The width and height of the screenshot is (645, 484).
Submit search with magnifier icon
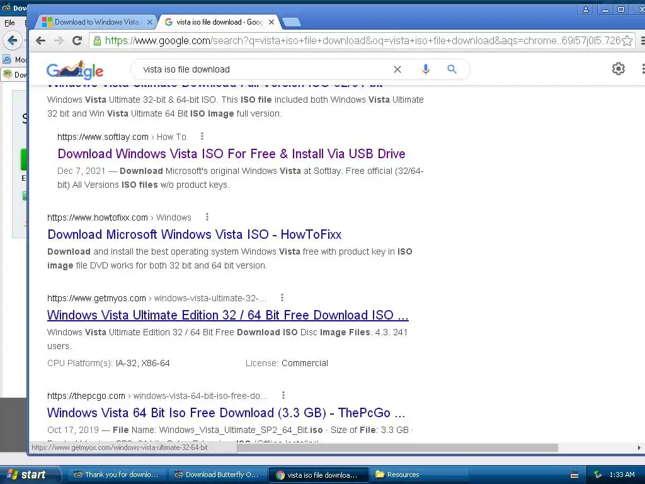pos(452,69)
